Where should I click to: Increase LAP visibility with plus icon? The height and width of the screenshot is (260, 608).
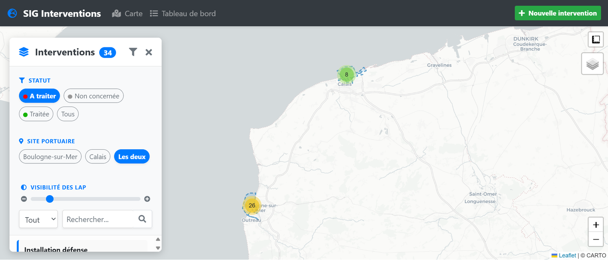(147, 199)
